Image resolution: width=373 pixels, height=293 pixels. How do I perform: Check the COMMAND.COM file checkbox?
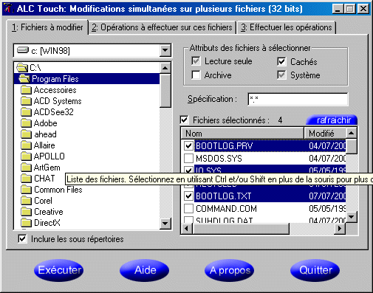pyautogui.click(x=188, y=208)
